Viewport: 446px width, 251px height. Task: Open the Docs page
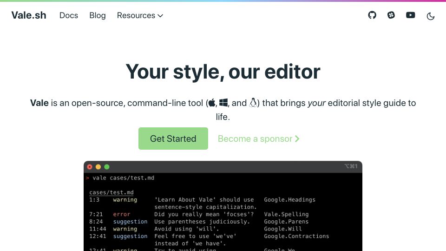69,15
